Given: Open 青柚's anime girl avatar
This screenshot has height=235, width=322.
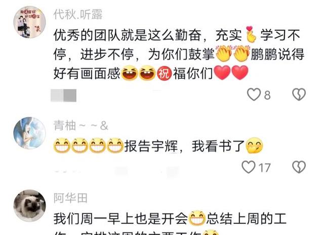Looking at the screenshot, I should pos(29,133).
